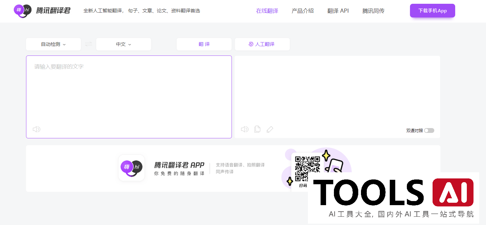
Task: Click the 翻译 translate button
Action: [x=204, y=44]
